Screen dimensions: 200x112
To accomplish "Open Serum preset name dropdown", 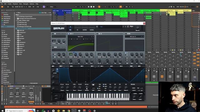I will pos(110,27).
